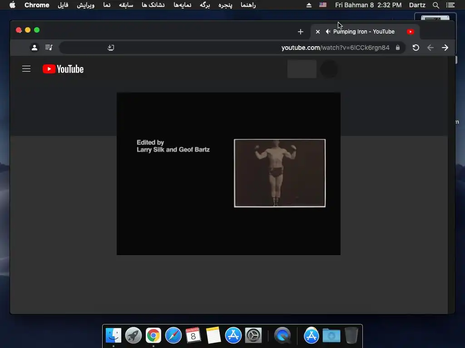This screenshot has height=348, width=465.
Task: Open Calendar from the Dock
Action: [193, 335]
